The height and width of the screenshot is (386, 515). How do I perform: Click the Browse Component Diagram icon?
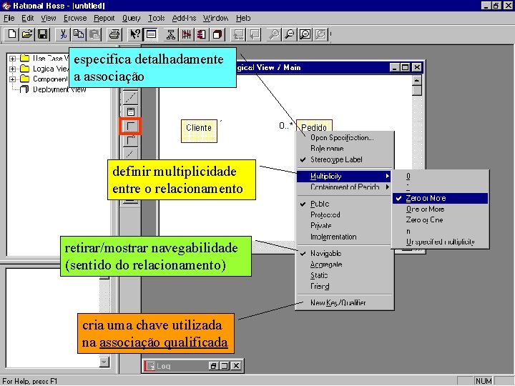coord(202,34)
